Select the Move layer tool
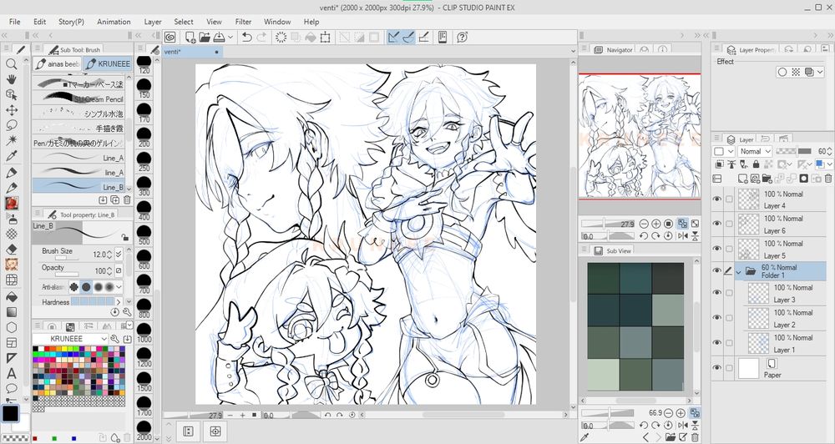 tap(11, 110)
